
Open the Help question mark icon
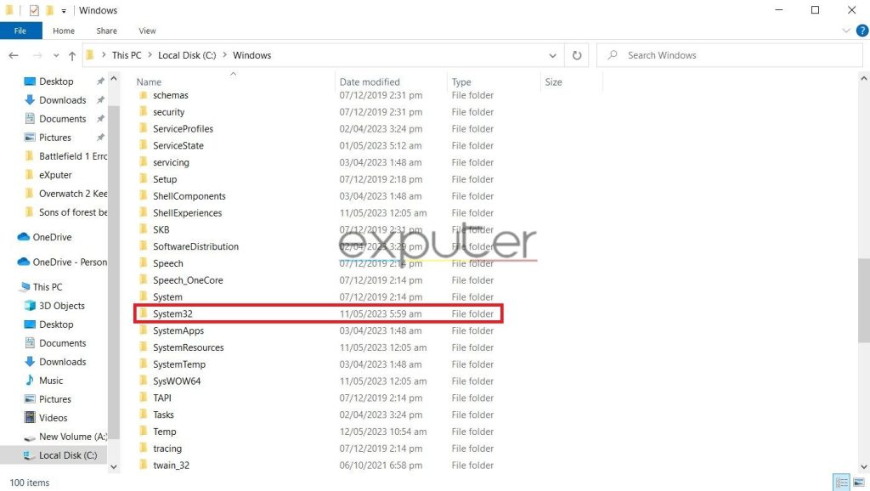(862, 31)
